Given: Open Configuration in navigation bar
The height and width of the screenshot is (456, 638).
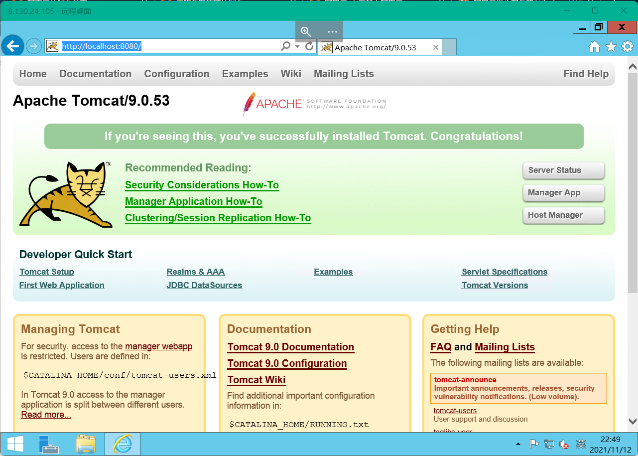Looking at the screenshot, I should [177, 74].
